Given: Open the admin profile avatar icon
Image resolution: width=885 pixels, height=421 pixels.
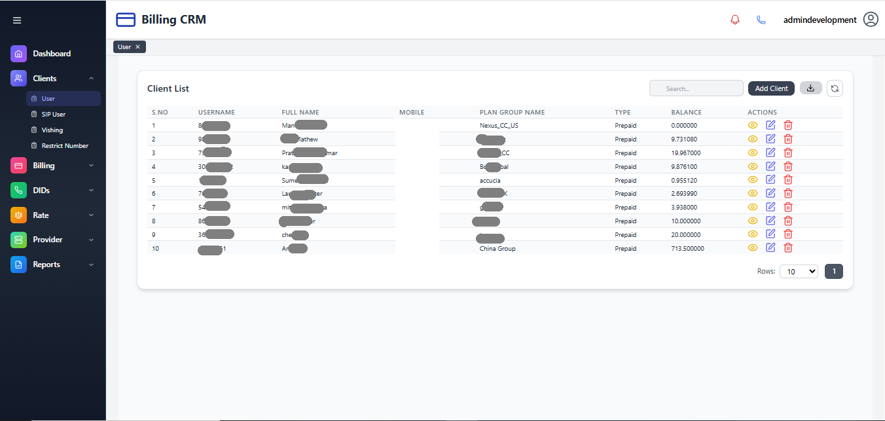Looking at the screenshot, I should pos(871,20).
